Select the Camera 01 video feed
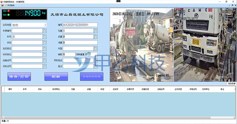The image size is (237, 124). tap(141, 44)
